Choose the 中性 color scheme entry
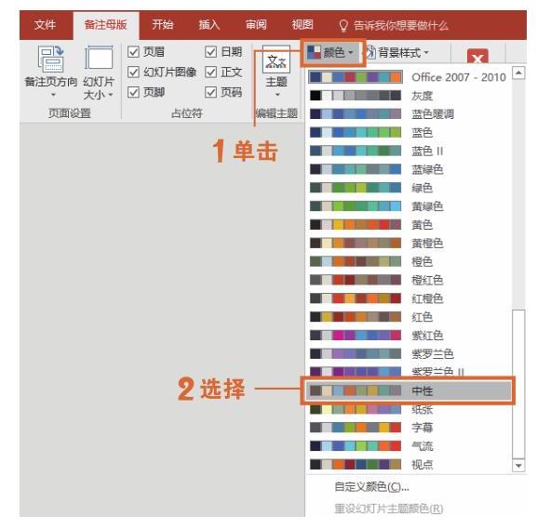 click(409, 391)
